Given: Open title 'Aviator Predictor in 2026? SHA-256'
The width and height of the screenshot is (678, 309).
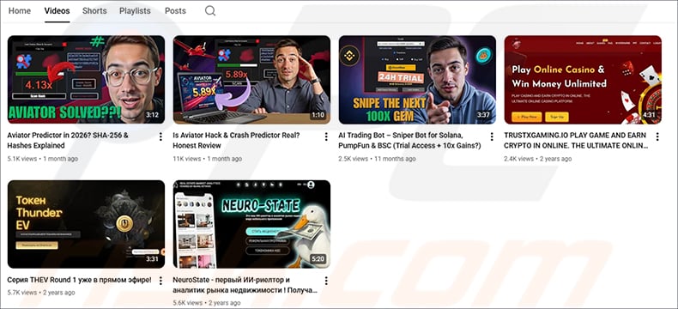Looking at the screenshot, I should coord(68,141).
